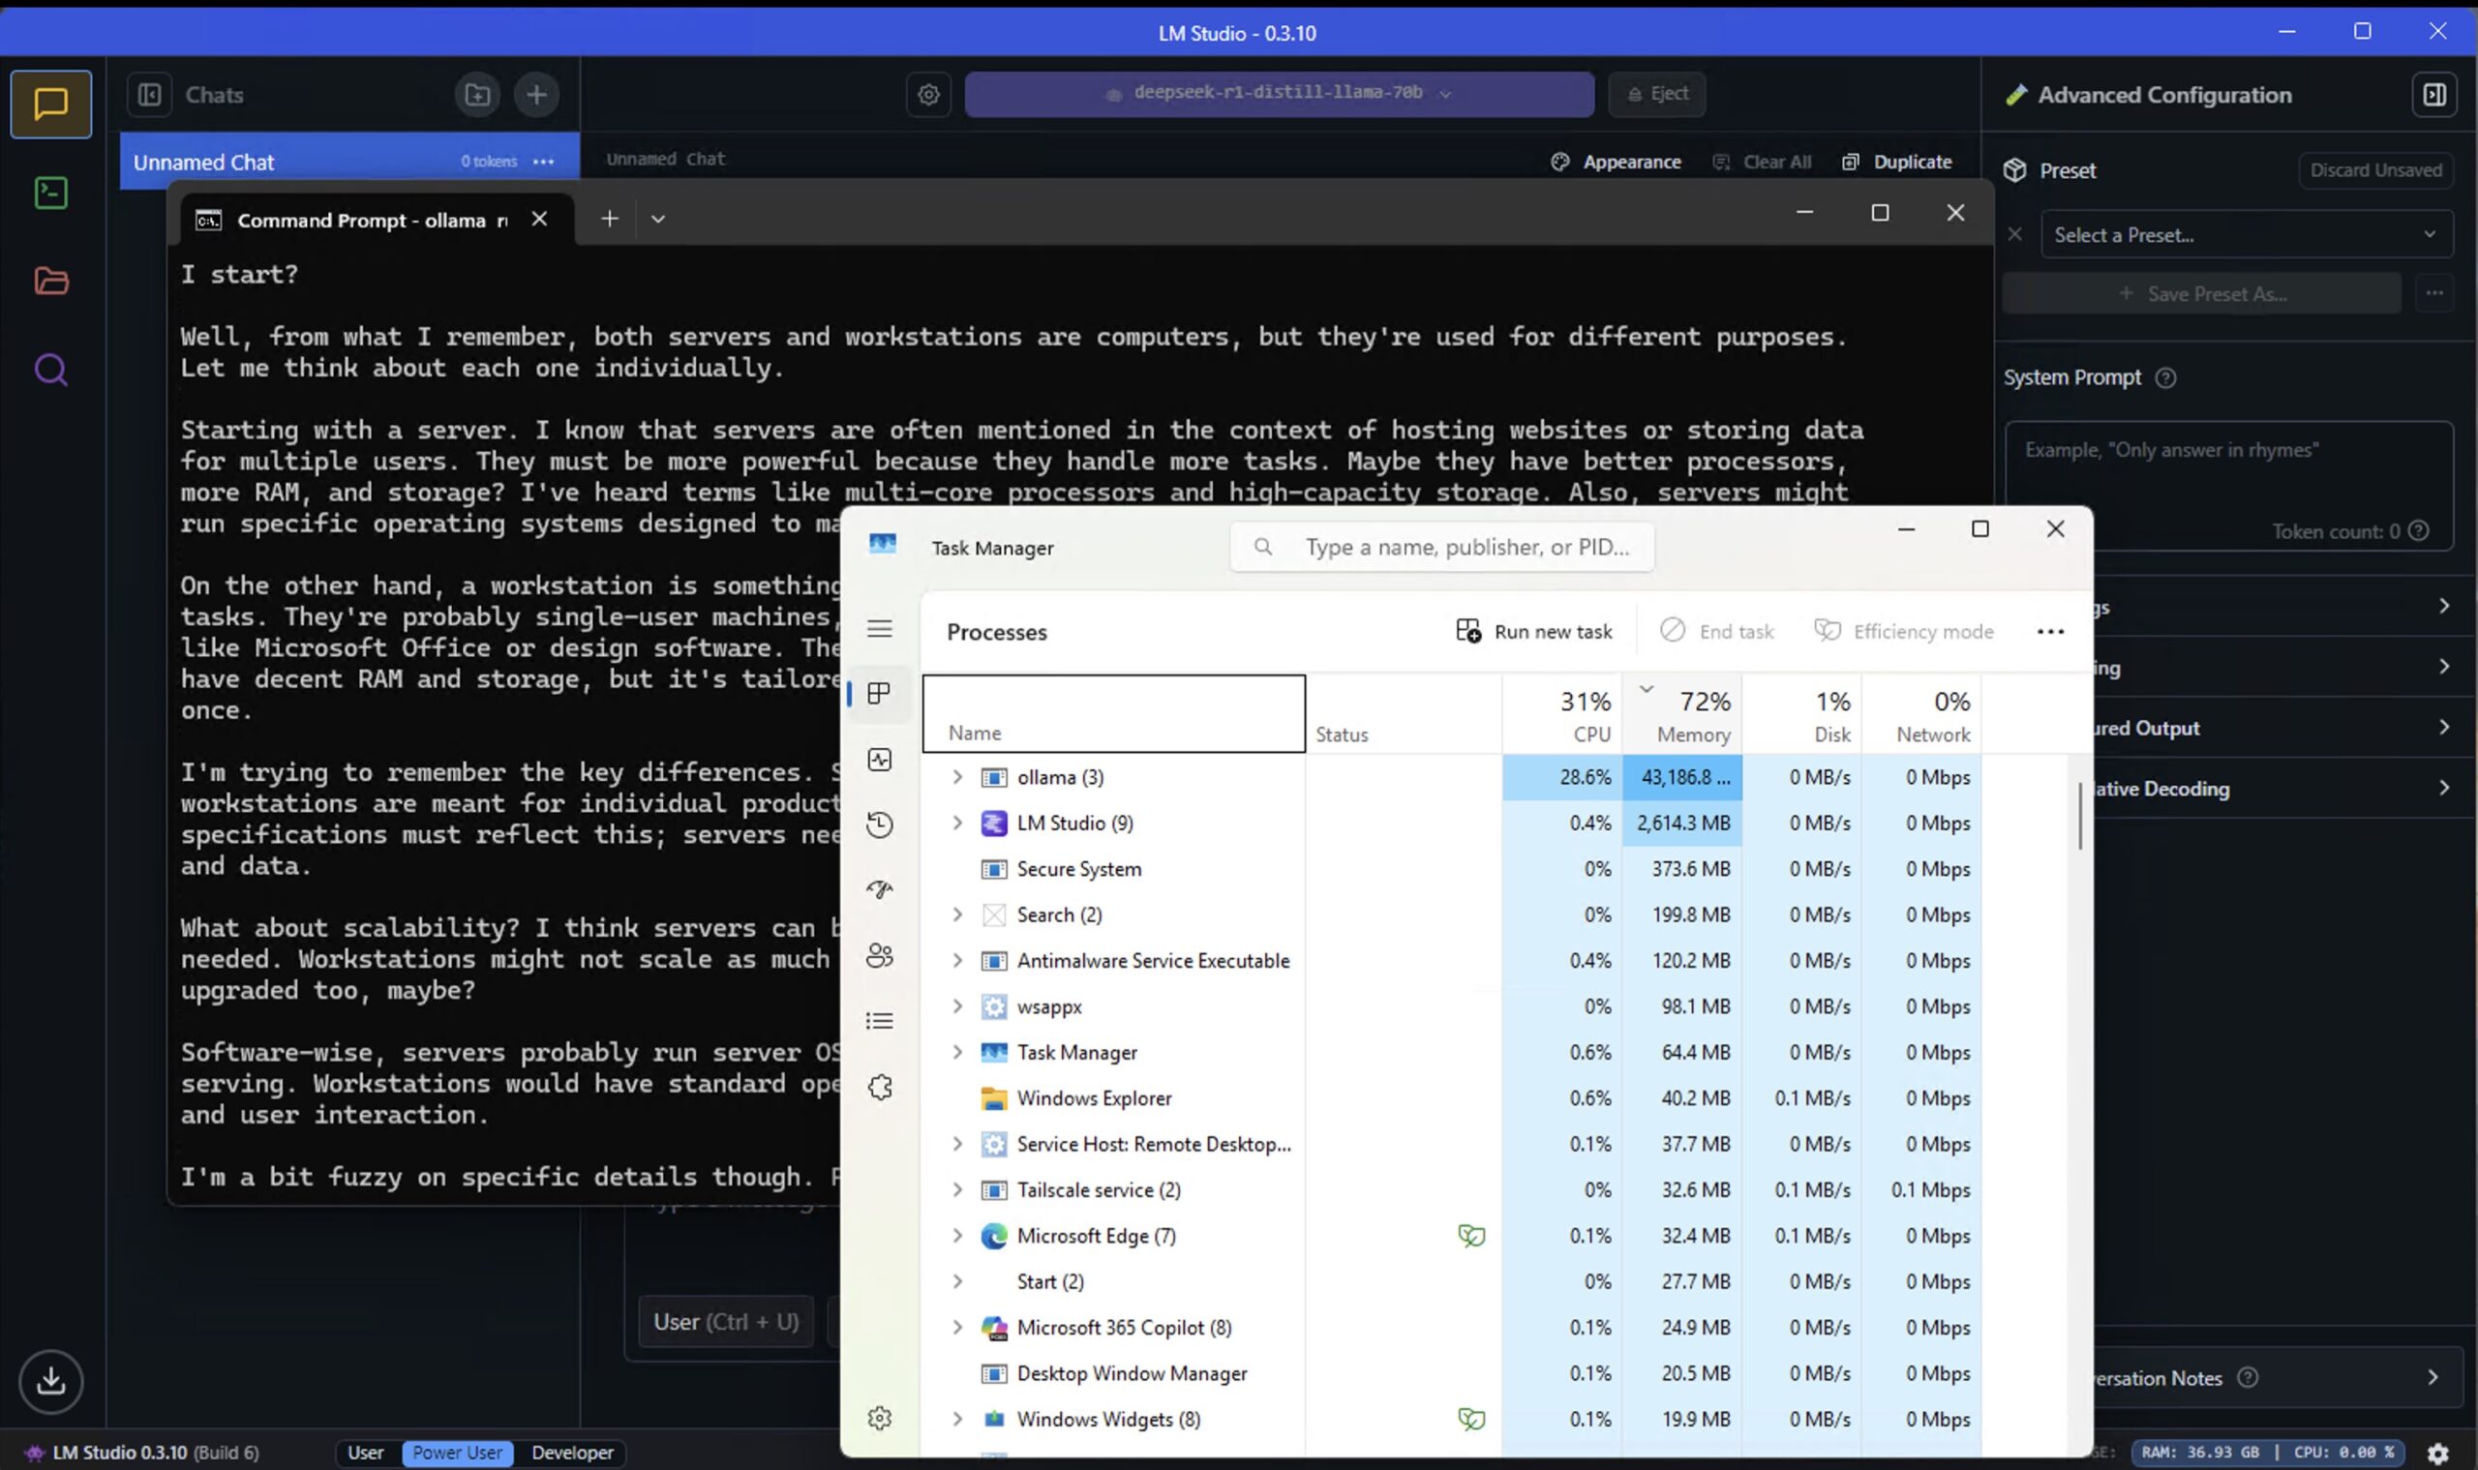Image resolution: width=2478 pixels, height=1470 pixels.
Task: Click the Eject model button
Action: [x=1656, y=93]
